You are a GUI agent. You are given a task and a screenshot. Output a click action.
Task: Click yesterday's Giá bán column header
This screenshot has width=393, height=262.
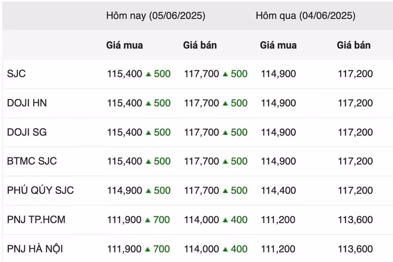tap(354, 45)
